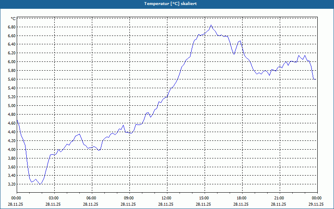Select the 5,40 y-axis label
Image resolution: width=334 pixels, height=209 pixels.
pos(12,88)
